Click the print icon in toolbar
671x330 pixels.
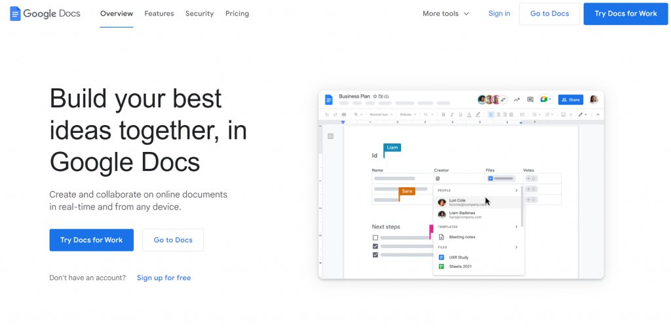point(344,115)
